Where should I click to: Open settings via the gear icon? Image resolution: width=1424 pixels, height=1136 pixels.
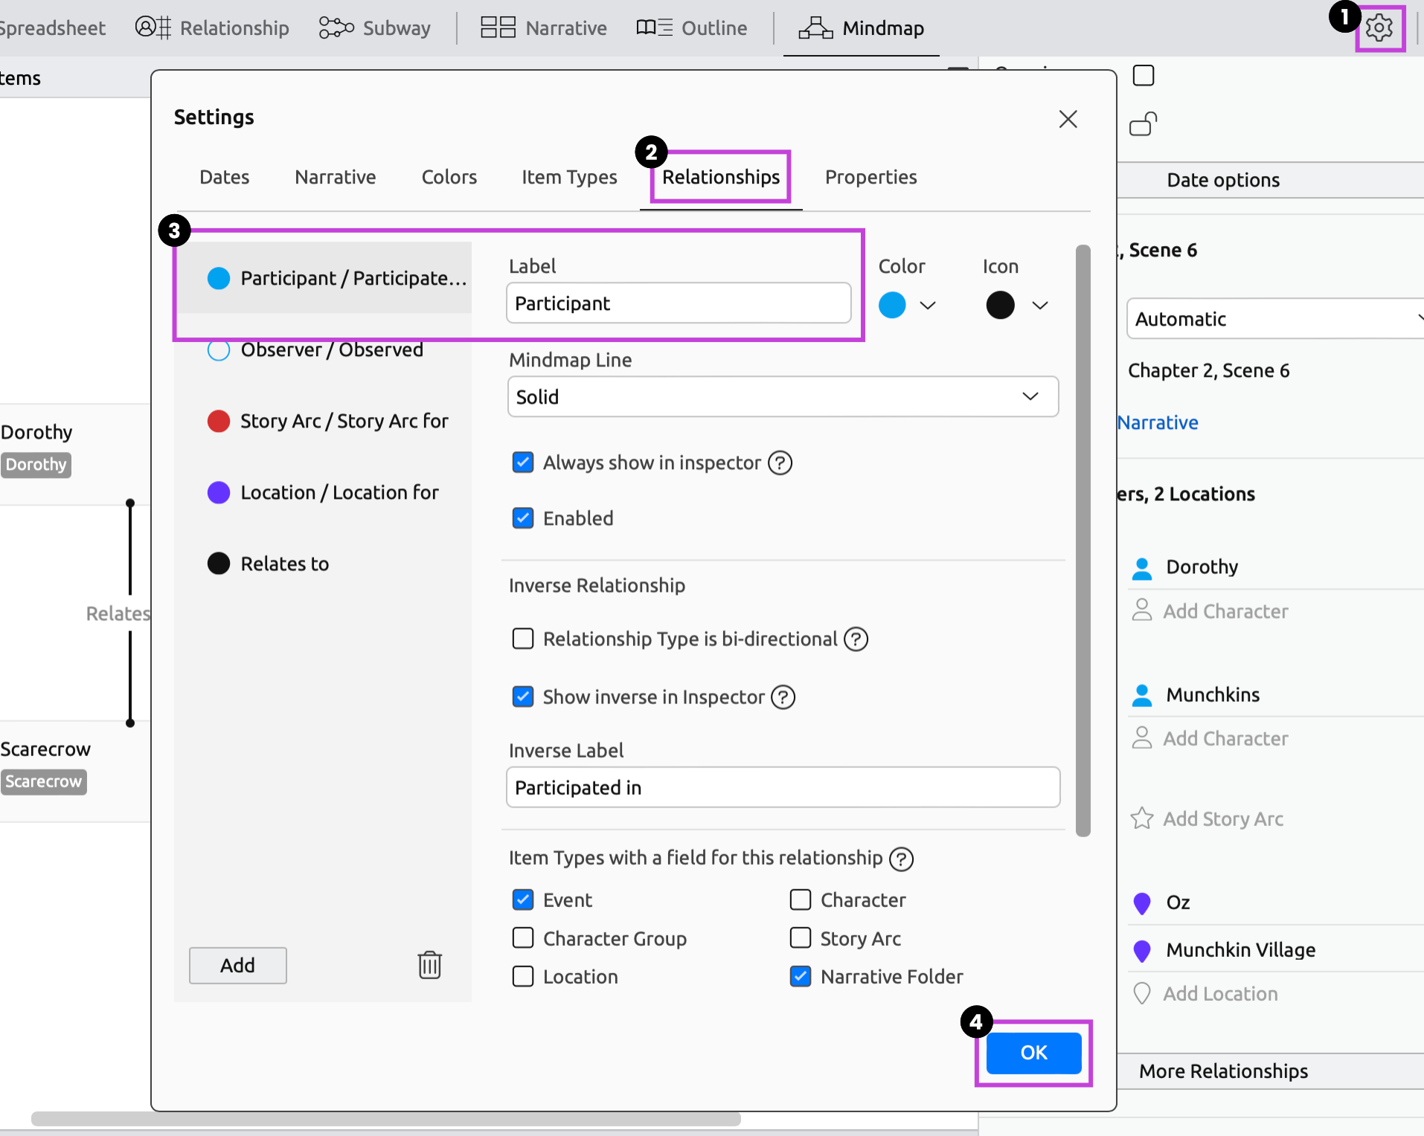[x=1379, y=28]
